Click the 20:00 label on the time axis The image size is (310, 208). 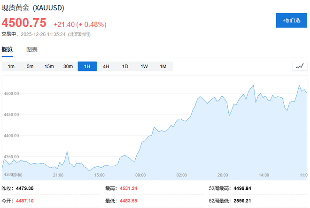[223, 175]
